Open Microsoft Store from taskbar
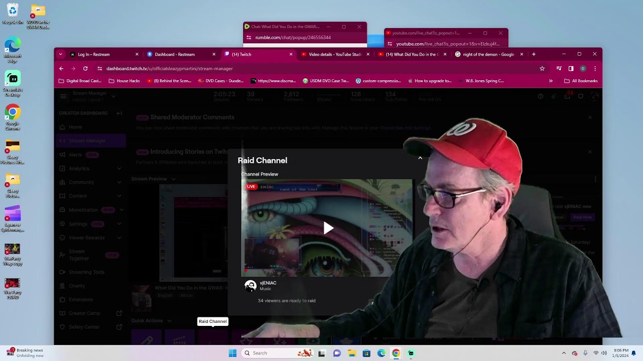This screenshot has height=361, width=643. tap(366, 353)
